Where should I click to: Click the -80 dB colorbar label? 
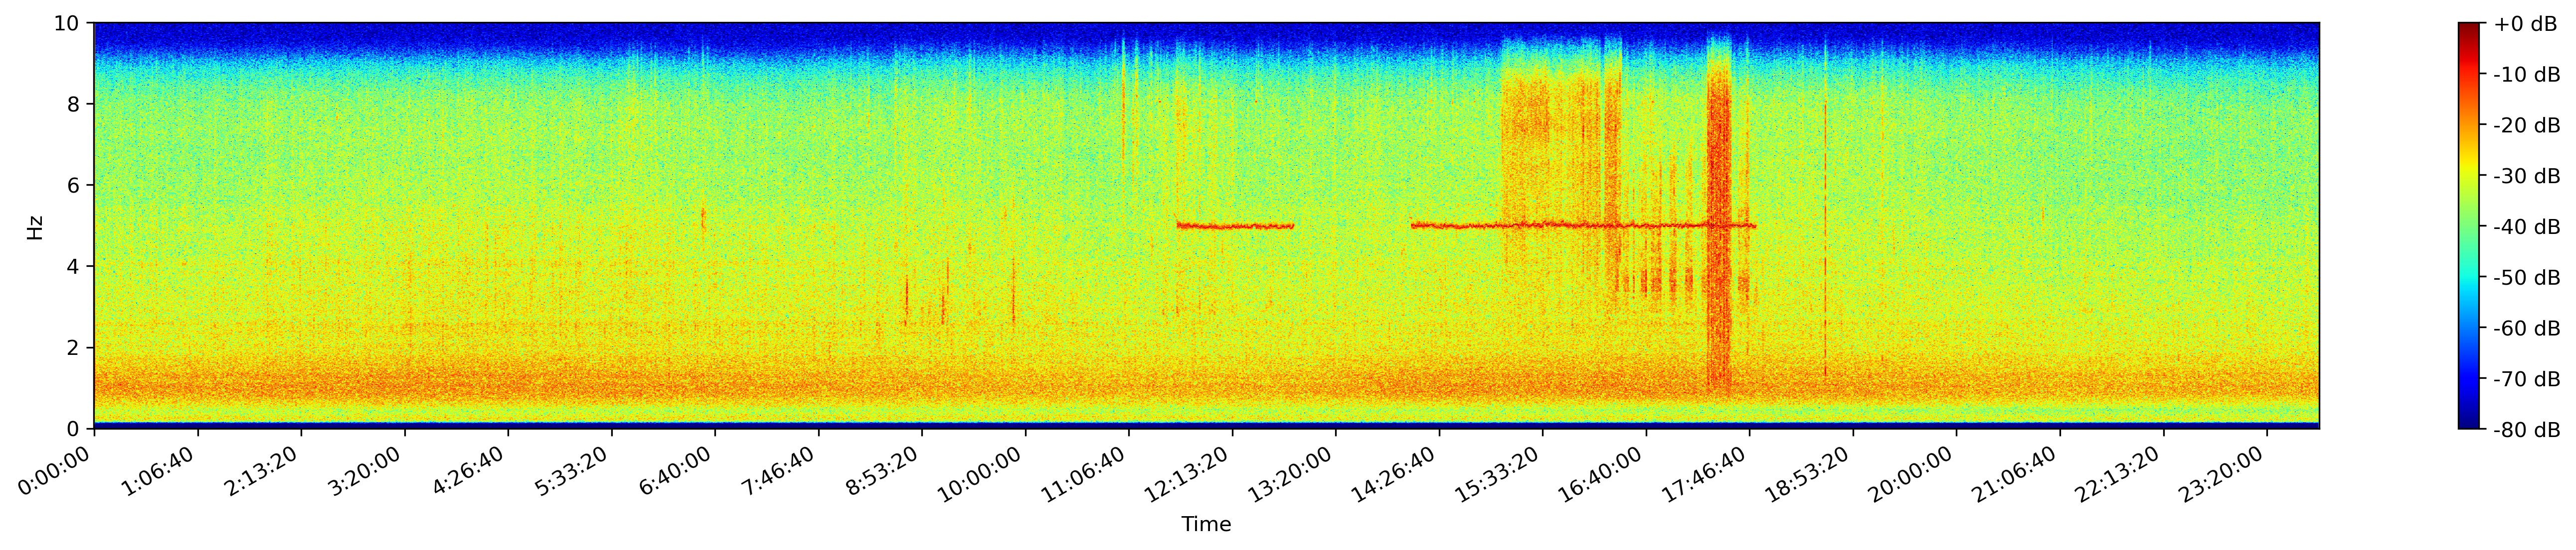pyautogui.click(x=2527, y=429)
